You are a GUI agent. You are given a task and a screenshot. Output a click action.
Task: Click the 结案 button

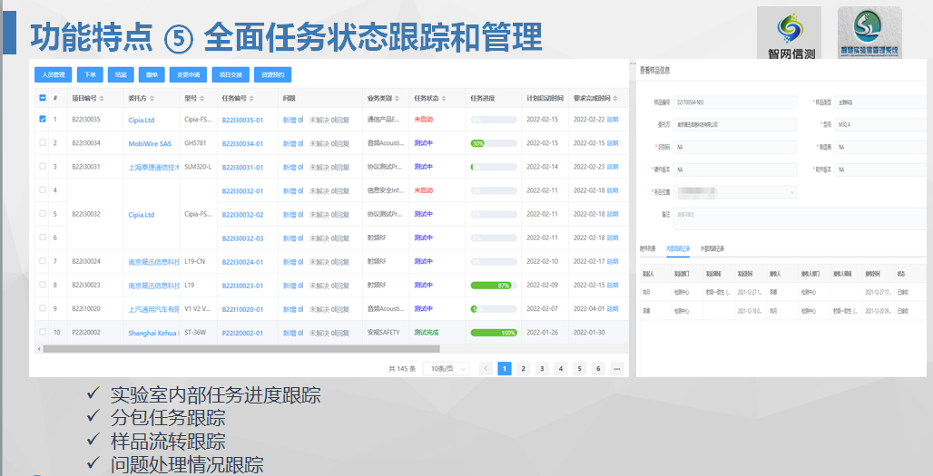click(x=121, y=75)
